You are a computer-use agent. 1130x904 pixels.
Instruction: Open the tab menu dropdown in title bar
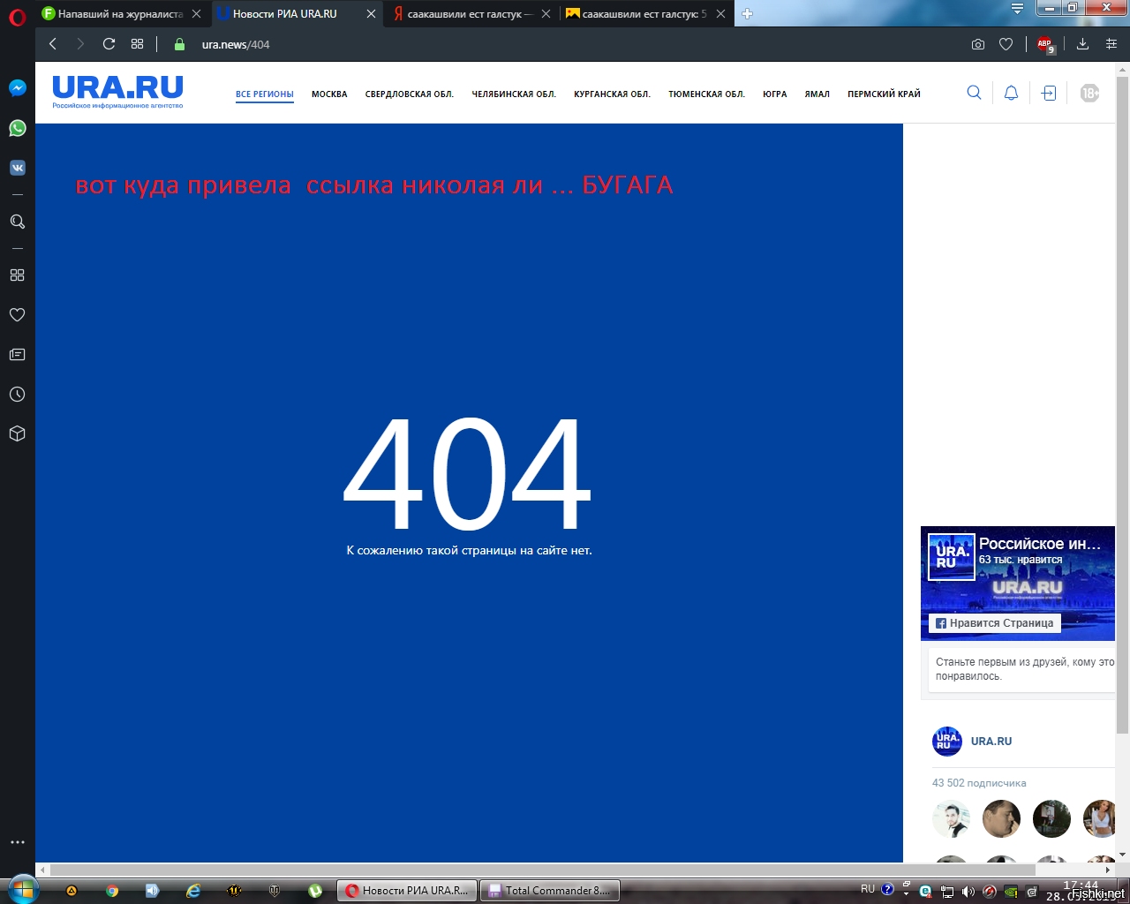(1017, 9)
